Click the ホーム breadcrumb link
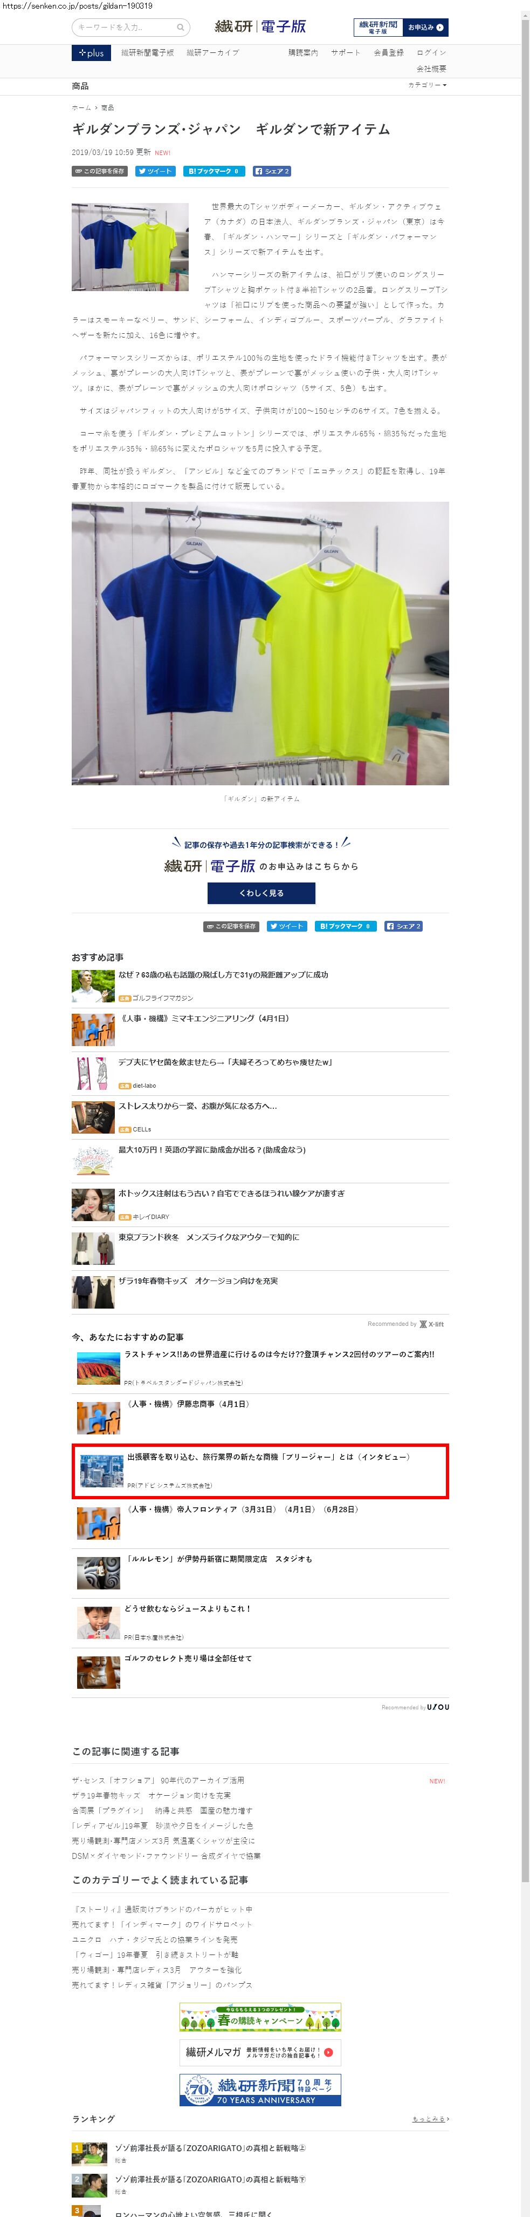Viewport: 530px width, 2217px height. pyautogui.click(x=81, y=107)
